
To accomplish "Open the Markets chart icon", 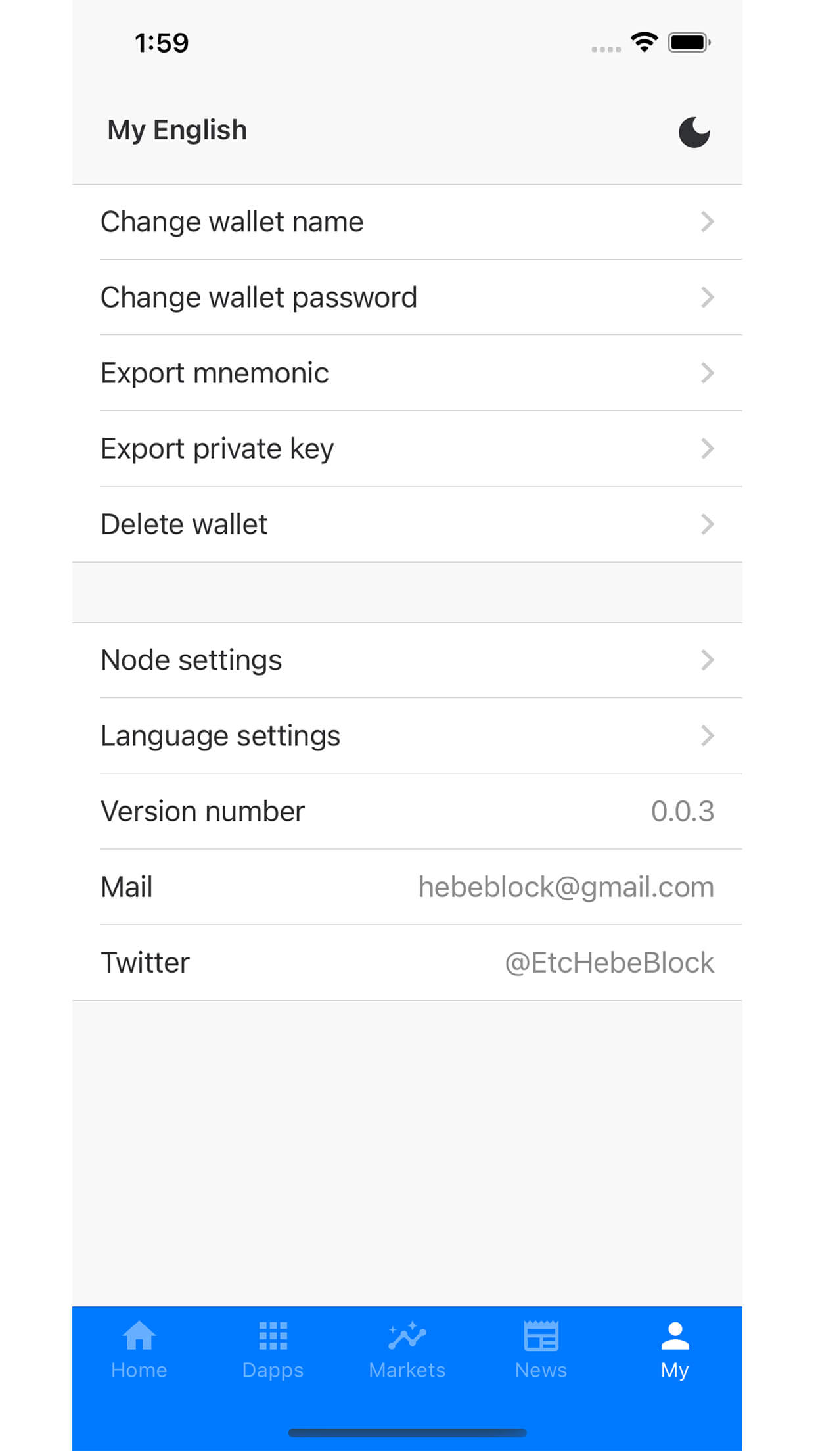I will pyautogui.click(x=407, y=1335).
